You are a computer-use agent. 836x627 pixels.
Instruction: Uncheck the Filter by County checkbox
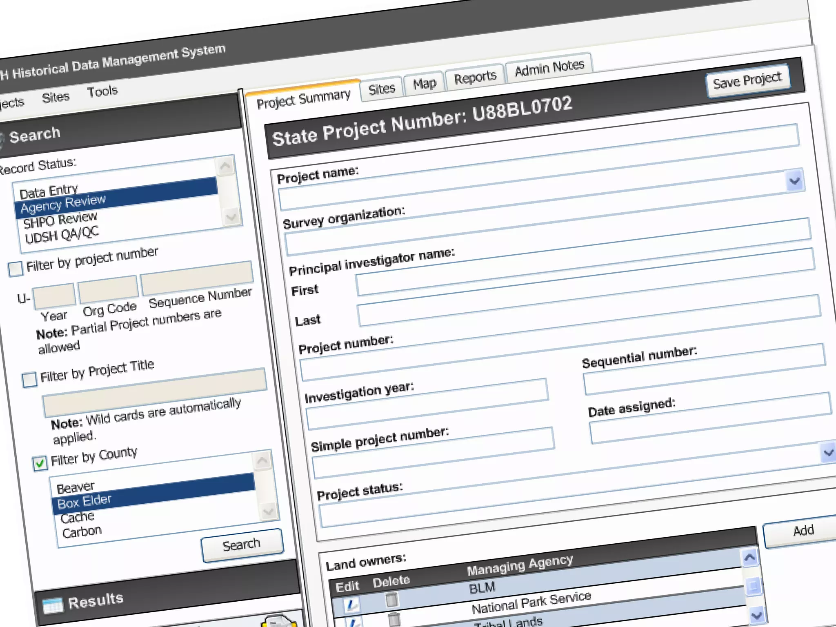click(x=40, y=463)
